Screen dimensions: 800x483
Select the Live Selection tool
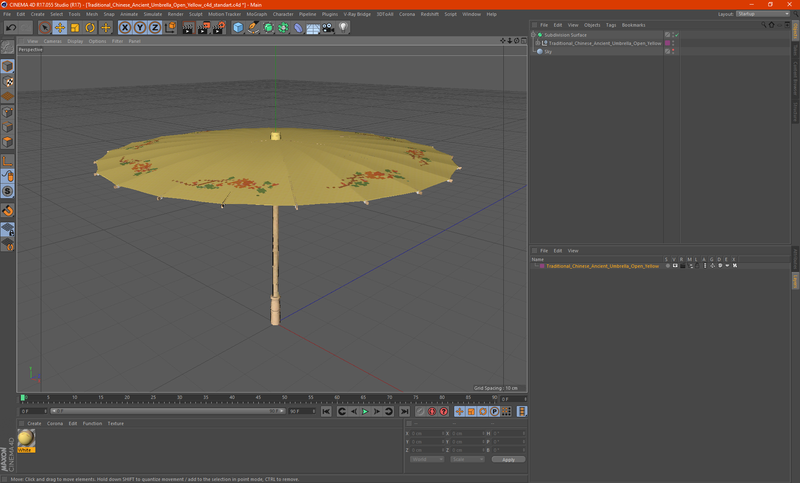tap(45, 28)
